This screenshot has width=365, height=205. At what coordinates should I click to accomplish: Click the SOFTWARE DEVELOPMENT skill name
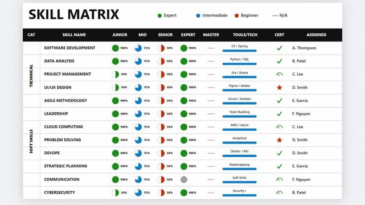point(69,48)
